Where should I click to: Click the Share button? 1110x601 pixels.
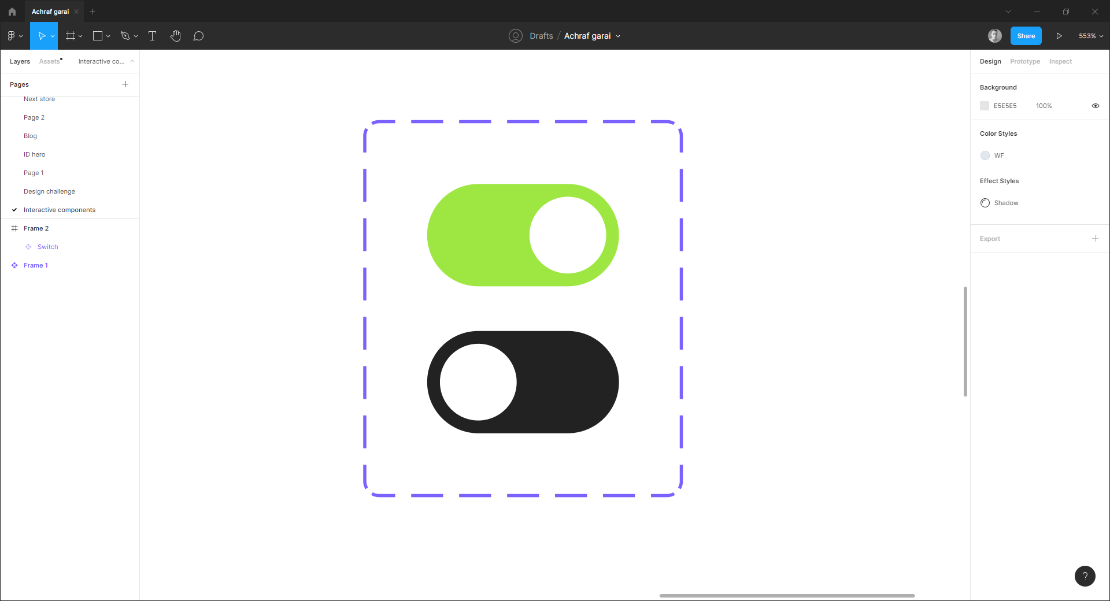coord(1026,36)
